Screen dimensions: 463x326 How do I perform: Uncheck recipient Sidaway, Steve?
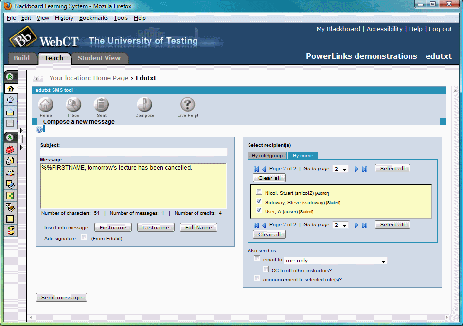click(x=259, y=201)
